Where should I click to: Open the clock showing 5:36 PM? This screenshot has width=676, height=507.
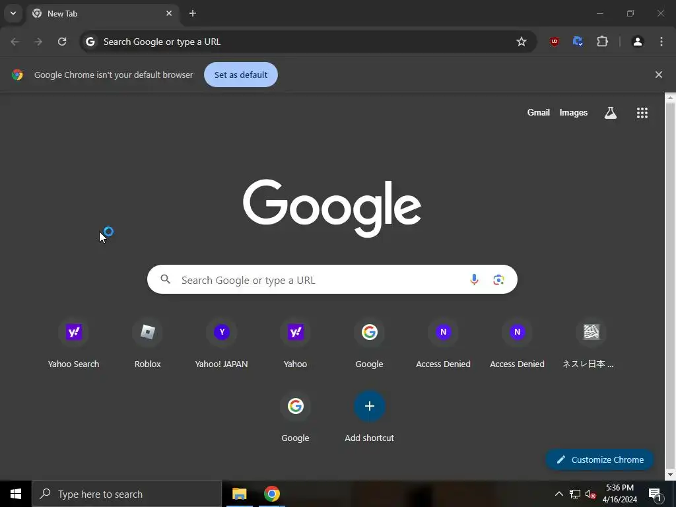(x=619, y=494)
